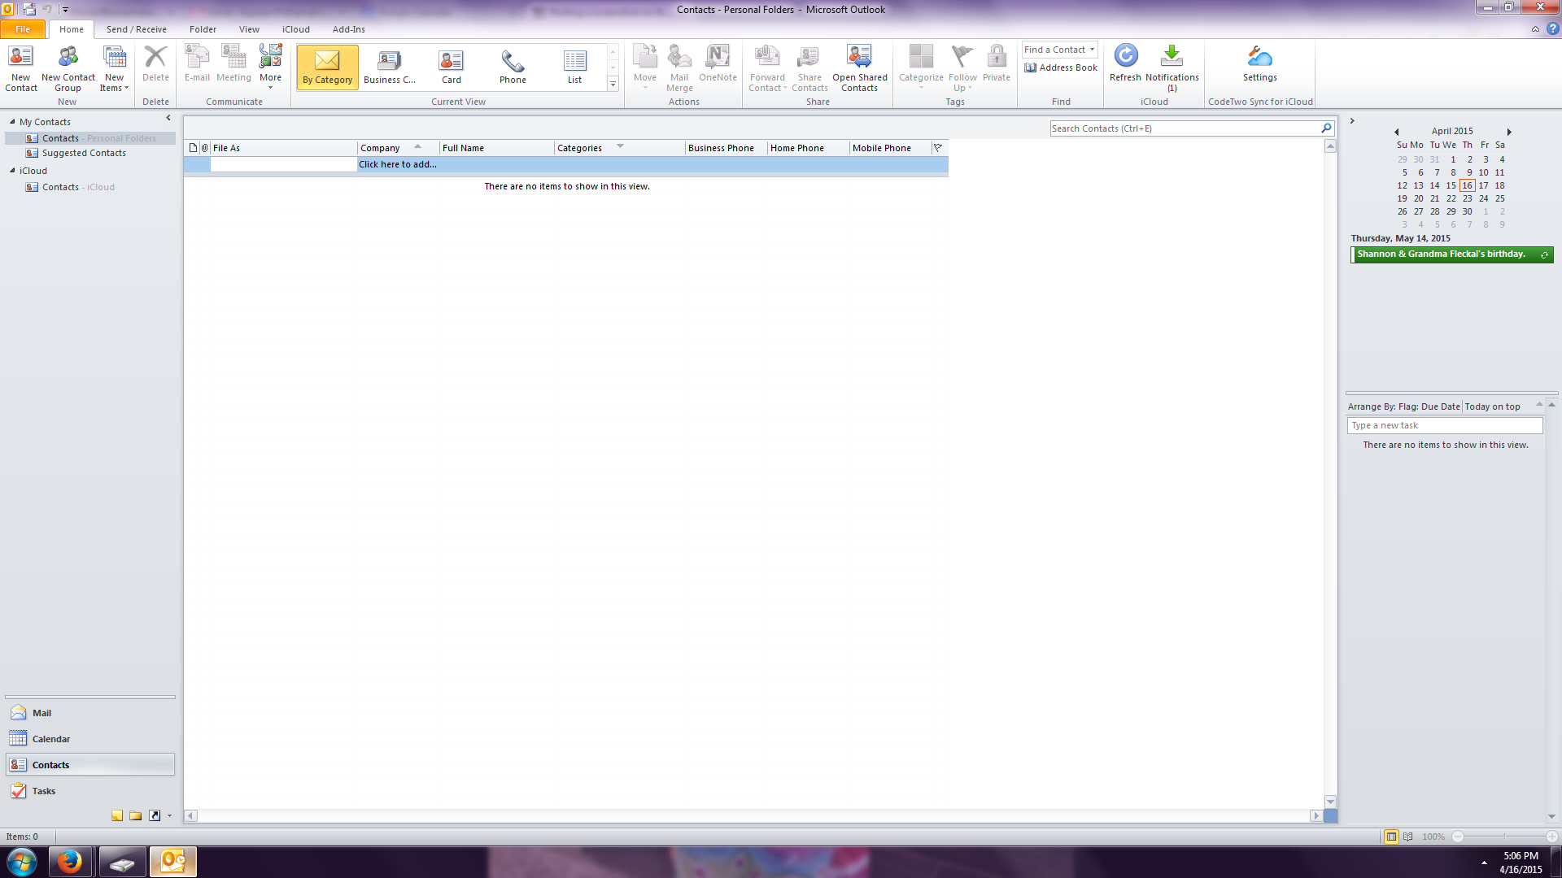
Task: Click the Delete contact icon
Action: (x=155, y=64)
